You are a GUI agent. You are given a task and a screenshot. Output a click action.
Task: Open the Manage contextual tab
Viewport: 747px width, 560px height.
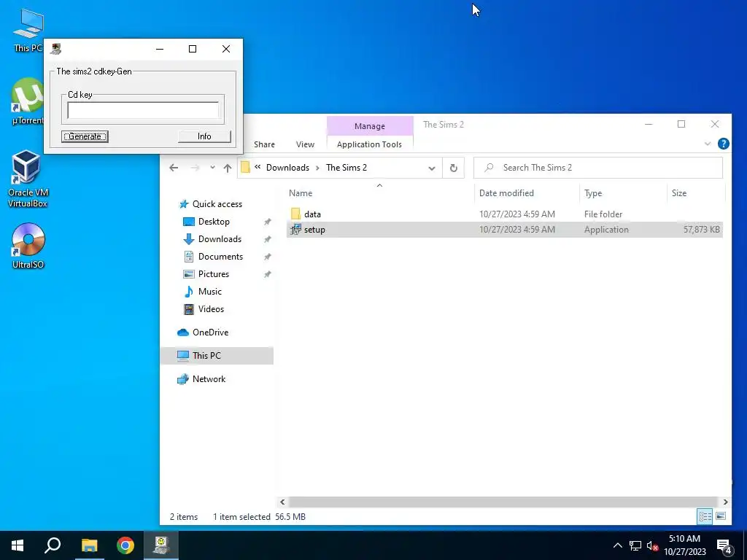coord(370,126)
